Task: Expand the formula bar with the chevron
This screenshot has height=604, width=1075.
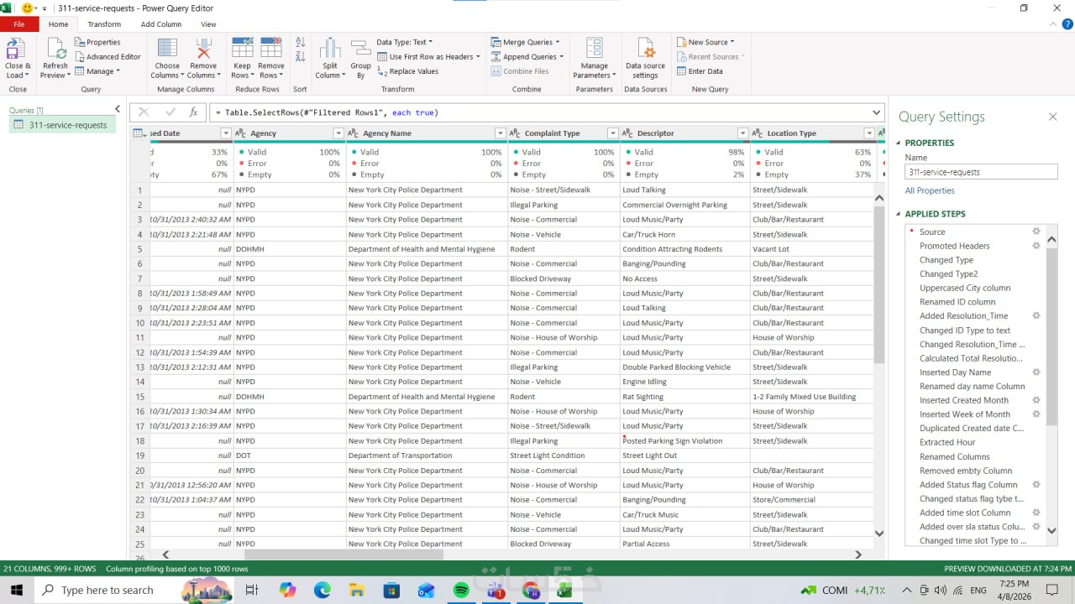Action: (877, 112)
